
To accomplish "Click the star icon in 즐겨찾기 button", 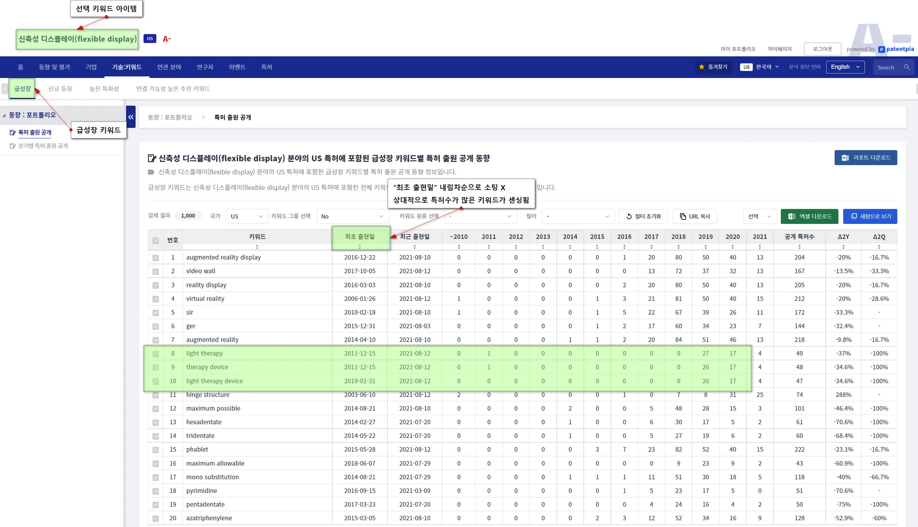I will pyautogui.click(x=701, y=67).
